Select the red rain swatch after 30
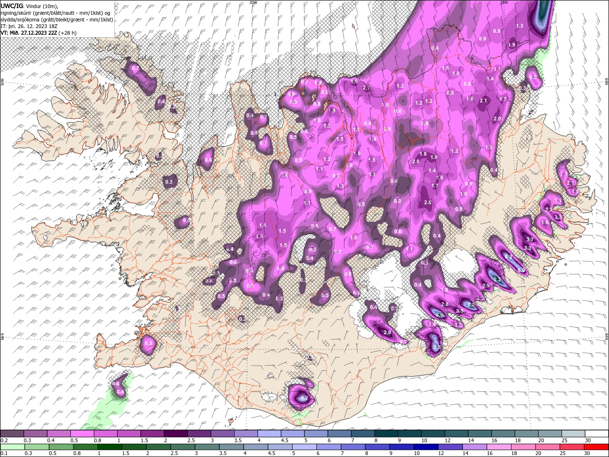 (597, 447)
